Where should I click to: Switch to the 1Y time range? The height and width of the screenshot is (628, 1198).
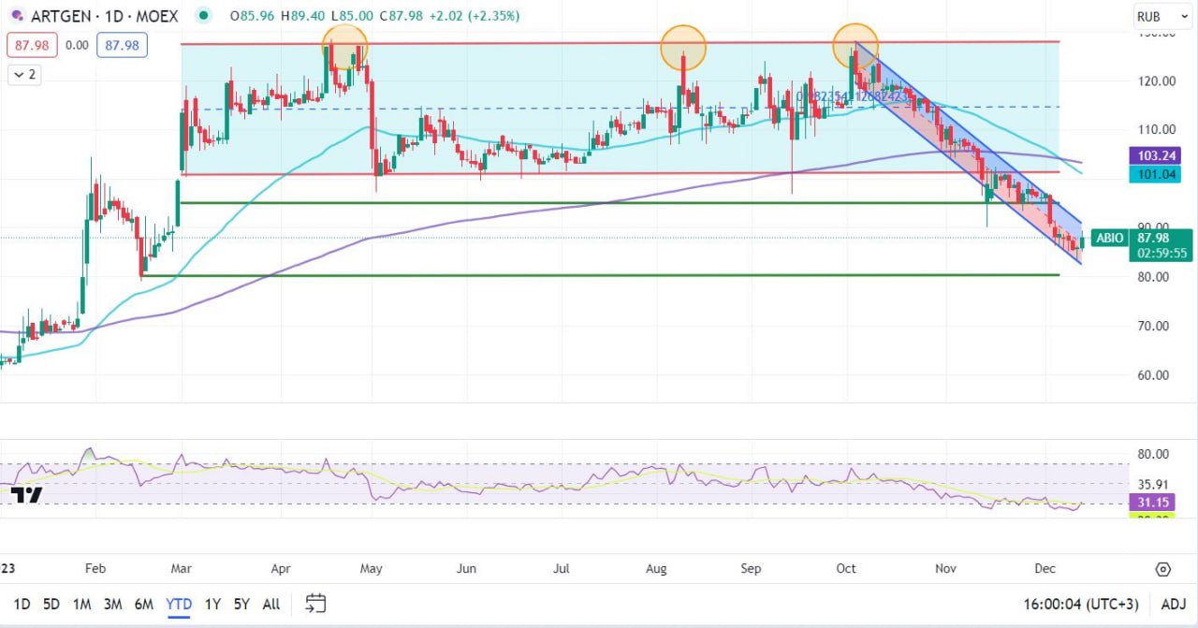212,604
